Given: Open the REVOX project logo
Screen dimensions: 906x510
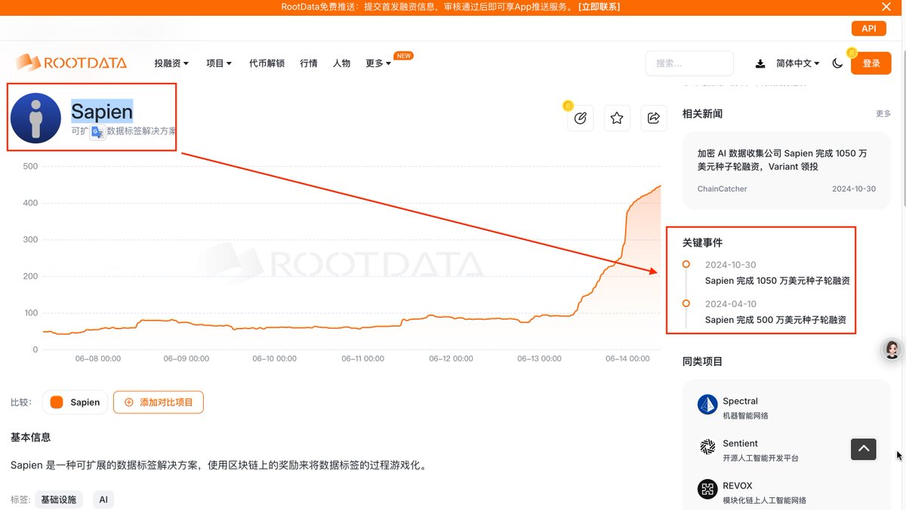Looking at the screenshot, I should pos(707,489).
